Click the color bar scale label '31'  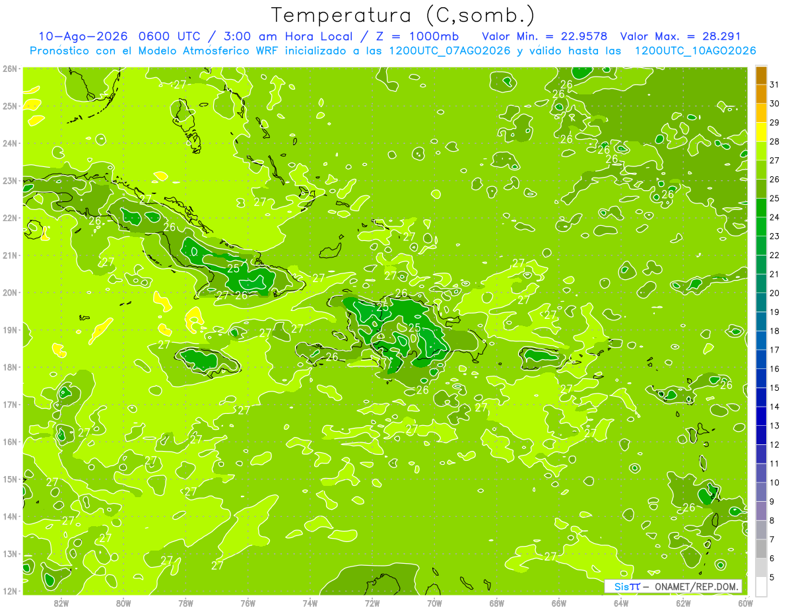pyautogui.click(x=775, y=85)
